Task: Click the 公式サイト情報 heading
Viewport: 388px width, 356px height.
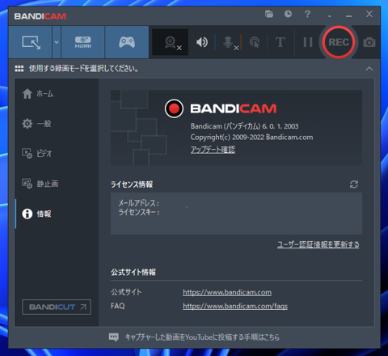Action: click(133, 272)
